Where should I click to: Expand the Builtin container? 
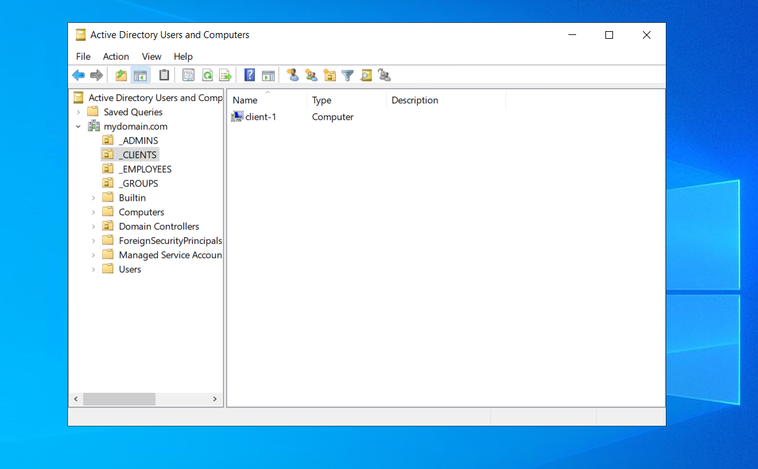(x=93, y=198)
